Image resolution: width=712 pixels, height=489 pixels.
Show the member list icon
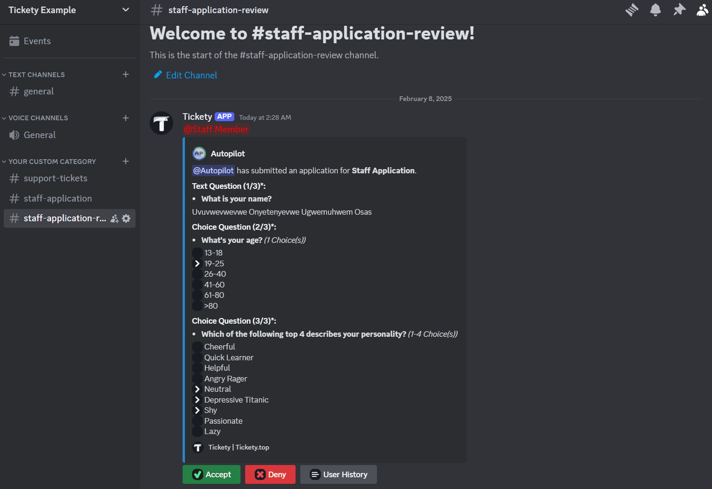click(702, 10)
